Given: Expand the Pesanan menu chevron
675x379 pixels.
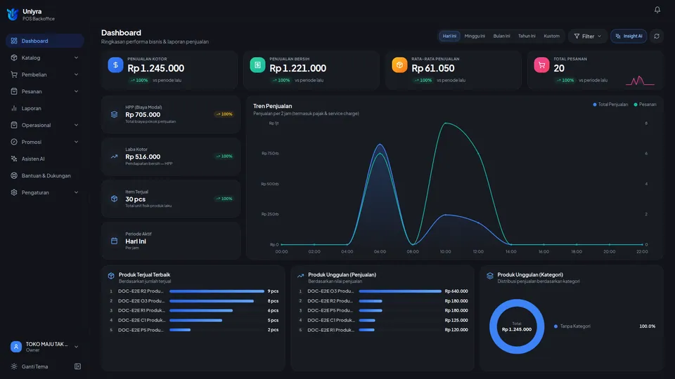Looking at the screenshot, I should [x=76, y=91].
